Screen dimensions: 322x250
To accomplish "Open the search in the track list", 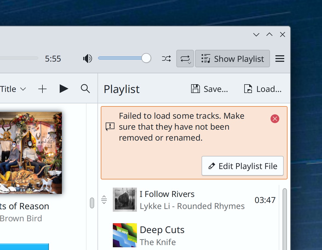I will pos(85,89).
